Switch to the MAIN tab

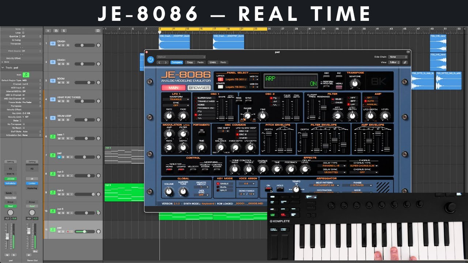coord(173,88)
